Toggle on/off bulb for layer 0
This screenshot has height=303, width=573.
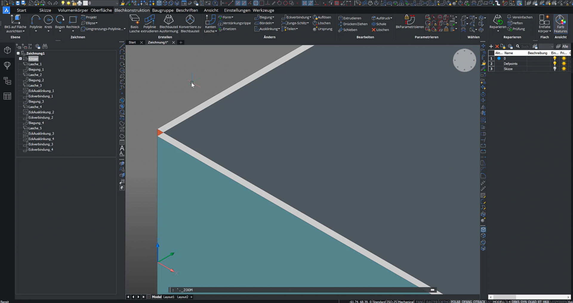point(554,59)
